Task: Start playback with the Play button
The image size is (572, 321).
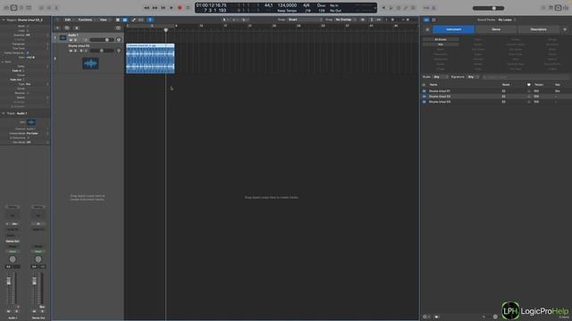Action: pos(172,8)
